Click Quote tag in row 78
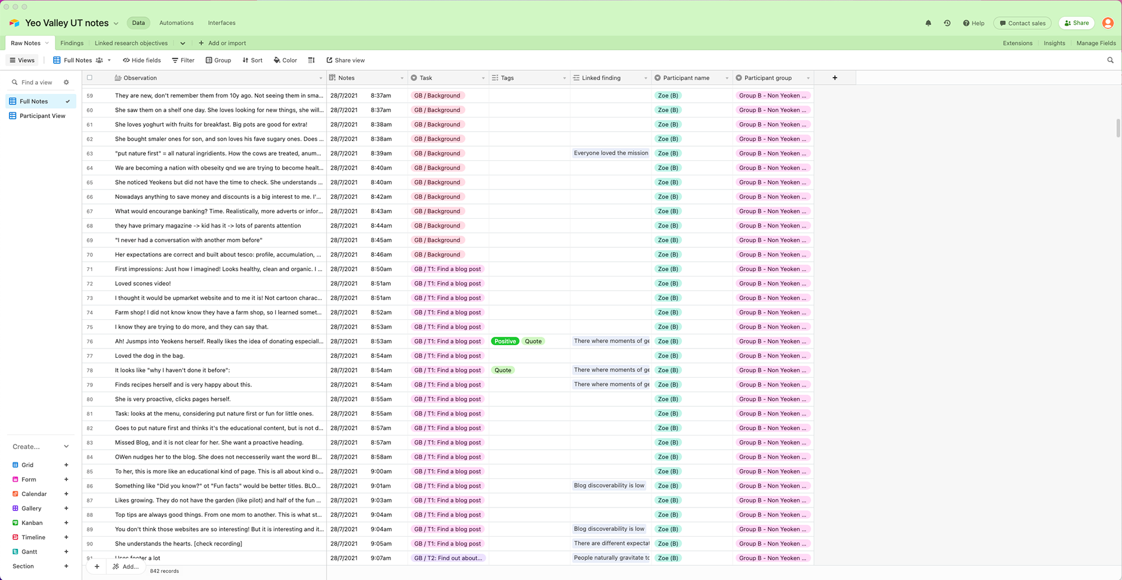The width and height of the screenshot is (1122, 580). (x=503, y=370)
